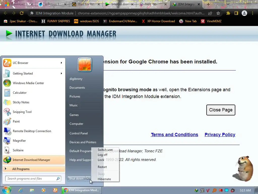The height and width of the screenshot is (194, 258).
Task: Open Music library from Start menu
Action: [73, 105]
